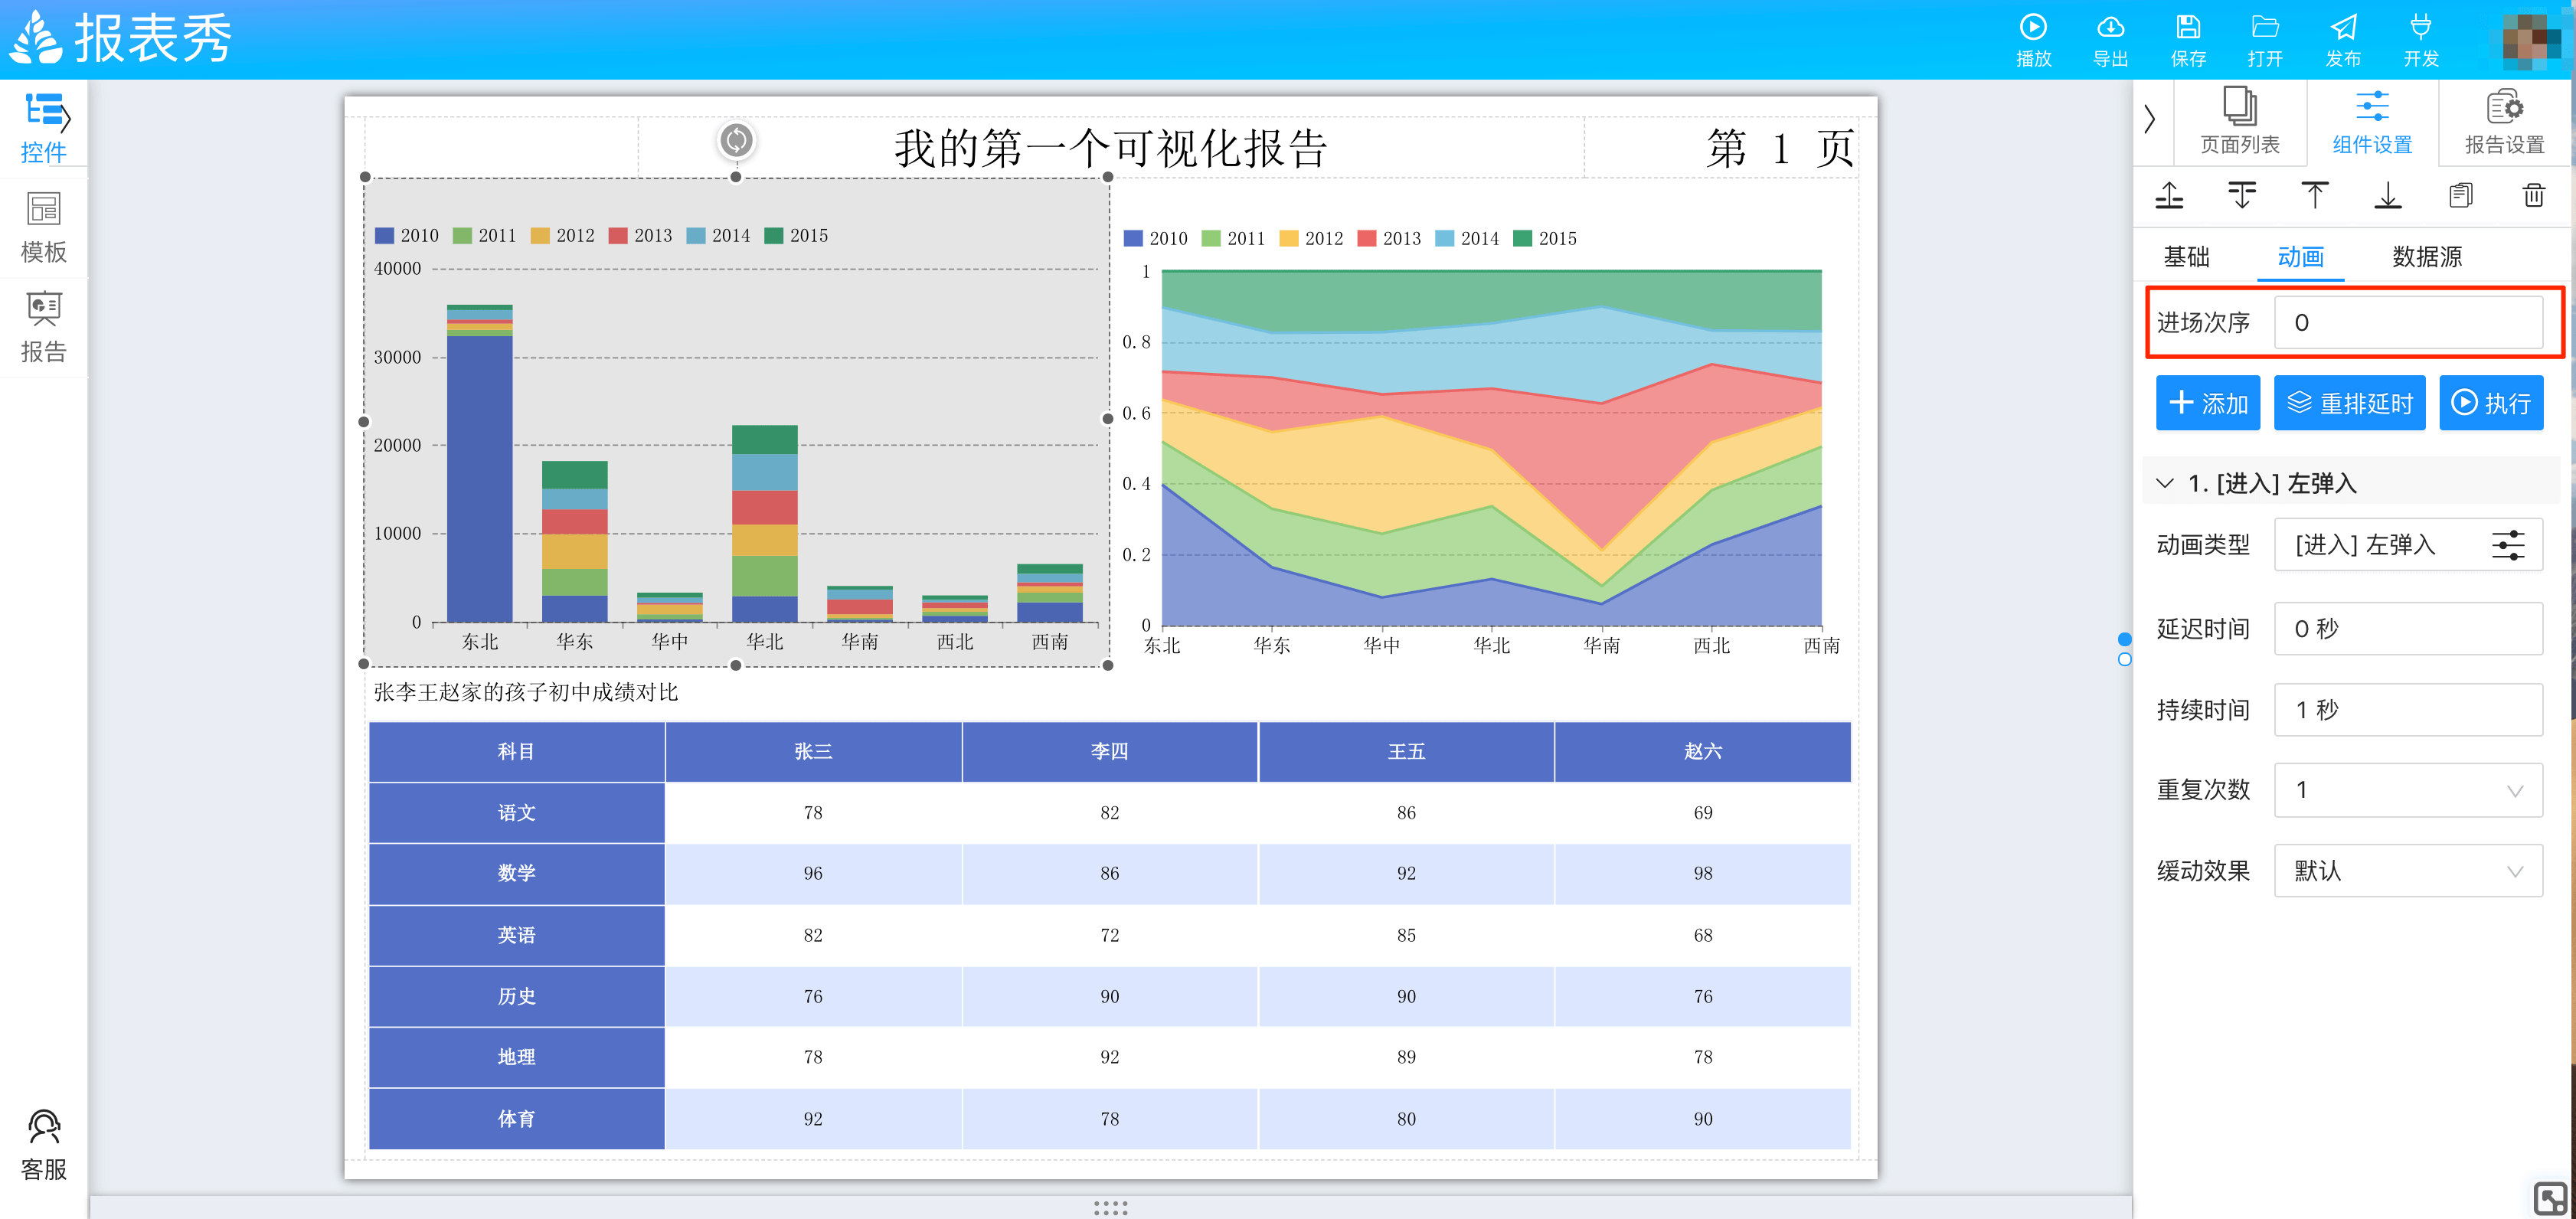Click the 科目 table header cell
Screen dimensions: 2576x1219
pos(516,752)
